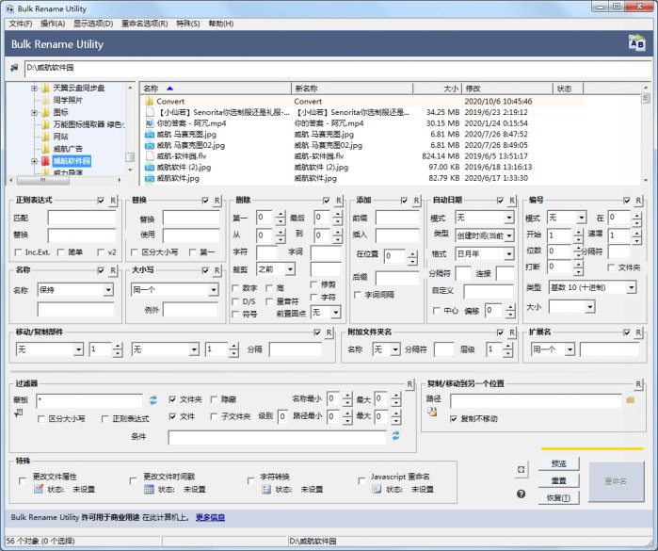The image size is (658, 551).
Task: Toggle the 子文件夹 checkbox in Filters
Action: pyautogui.click(x=214, y=416)
